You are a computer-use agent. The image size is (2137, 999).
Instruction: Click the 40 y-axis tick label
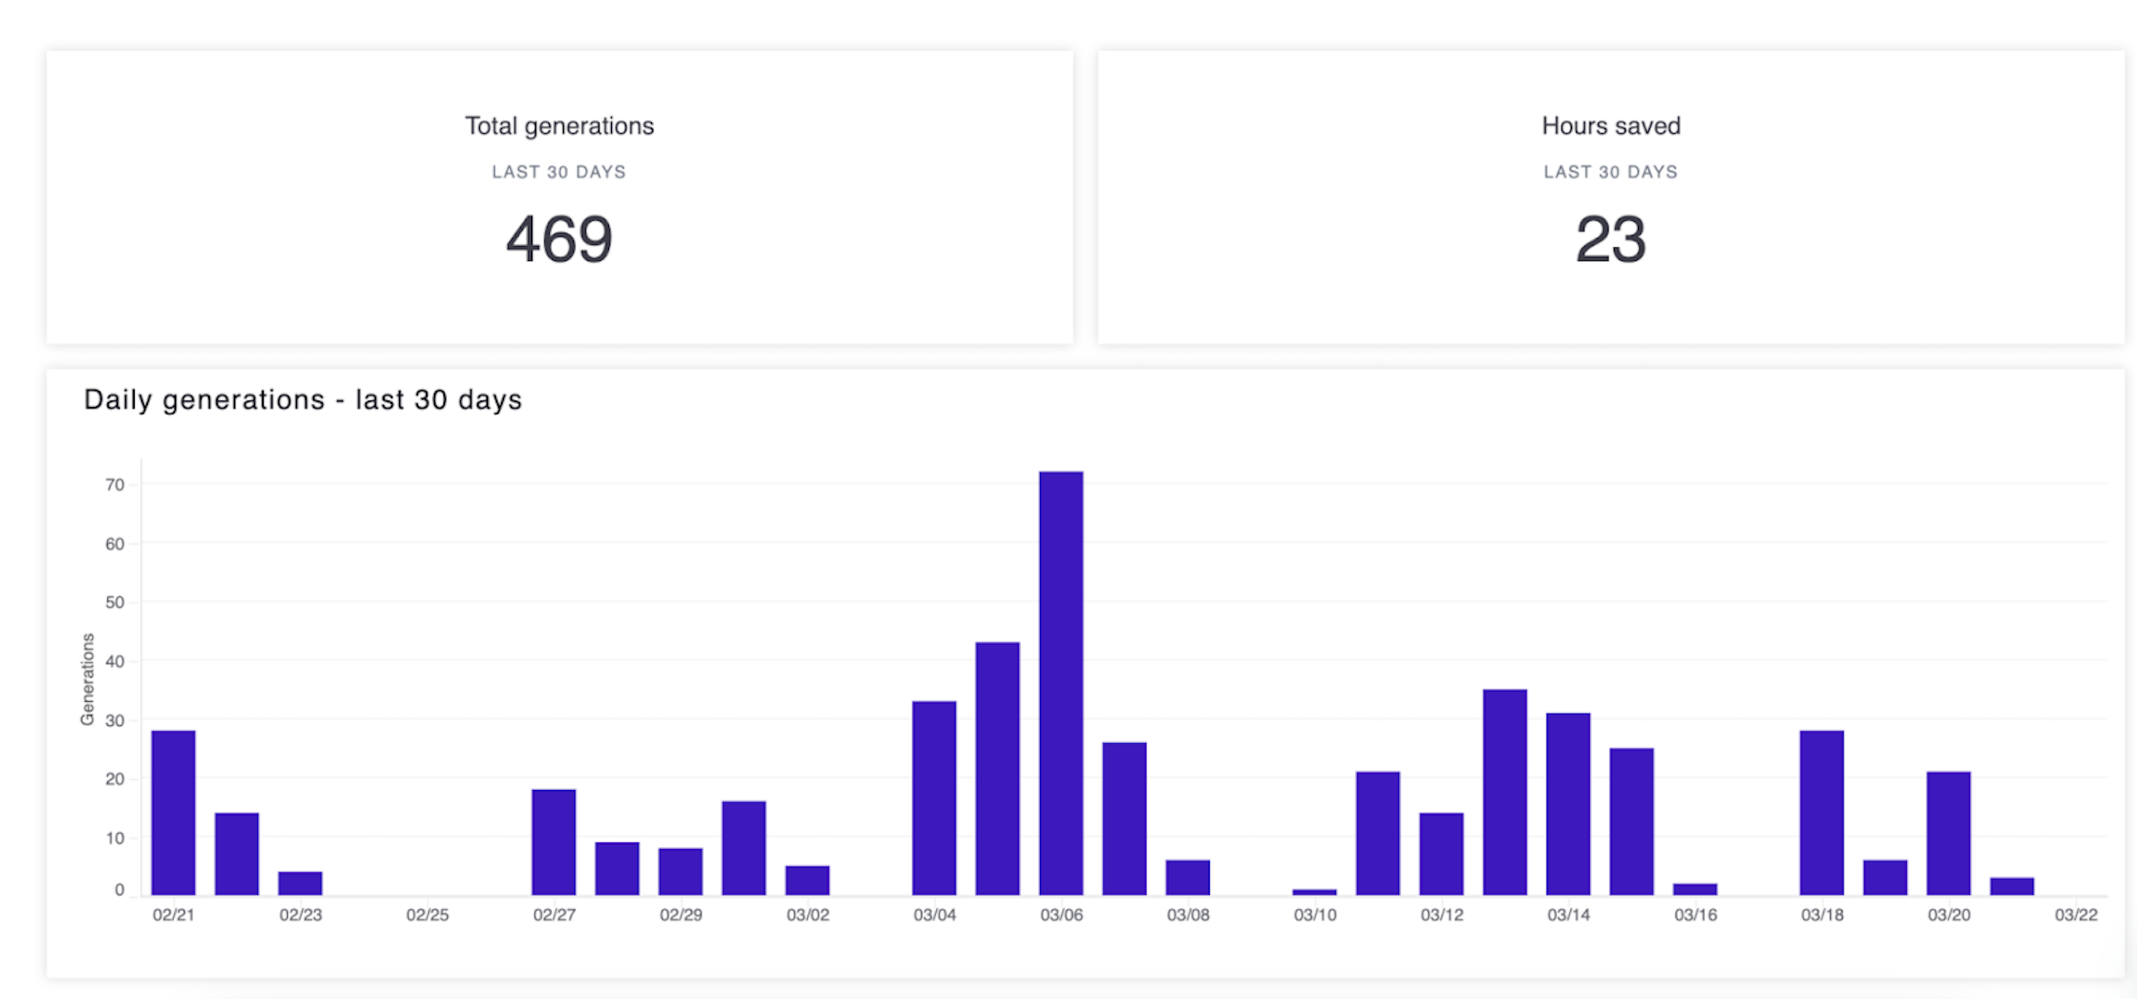(x=114, y=662)
